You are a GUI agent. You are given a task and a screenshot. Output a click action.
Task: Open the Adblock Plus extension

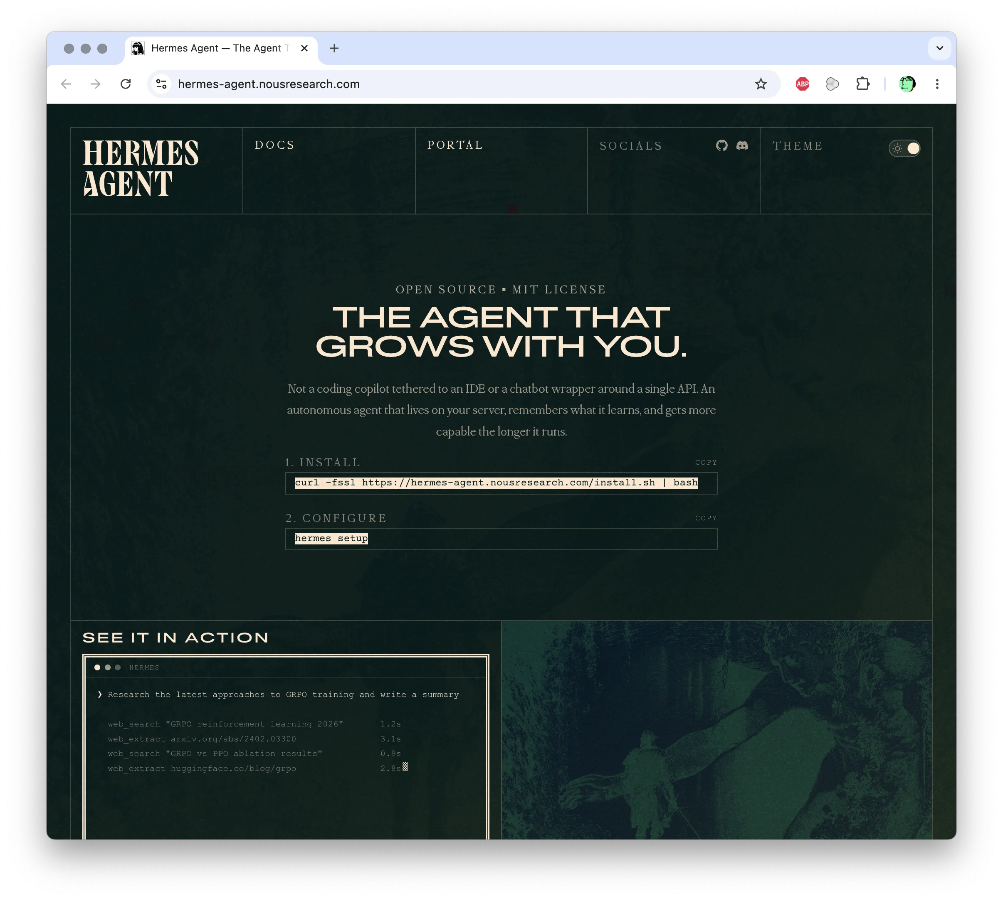click(803, 84)
